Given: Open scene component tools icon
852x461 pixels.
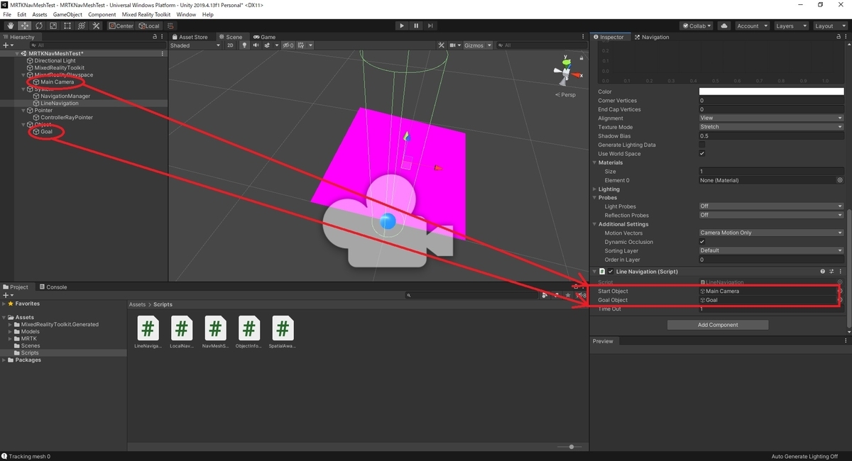Looking at the screenshot, I should [x=441, y=45].
